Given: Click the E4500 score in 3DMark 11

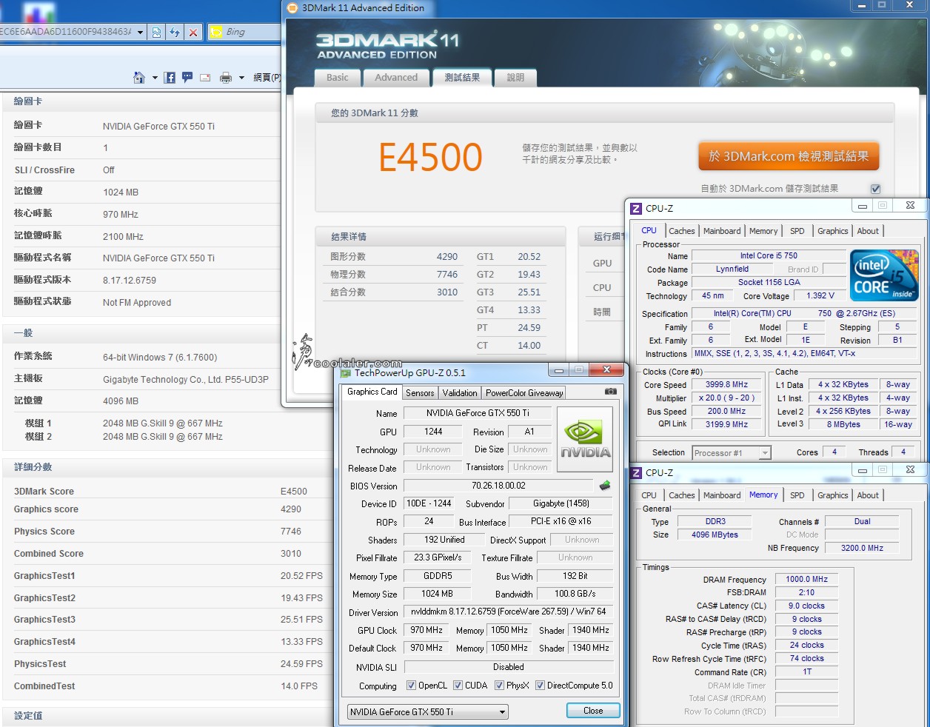Looking at the screenshot, I should (x=430, y=157).
